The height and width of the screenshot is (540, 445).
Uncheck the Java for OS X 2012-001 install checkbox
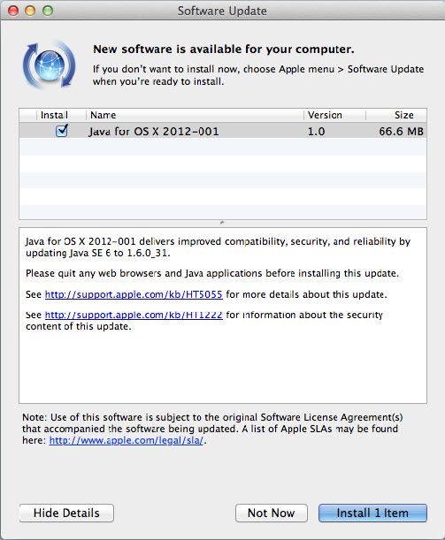pyautogui.click(x=62, y=131)
